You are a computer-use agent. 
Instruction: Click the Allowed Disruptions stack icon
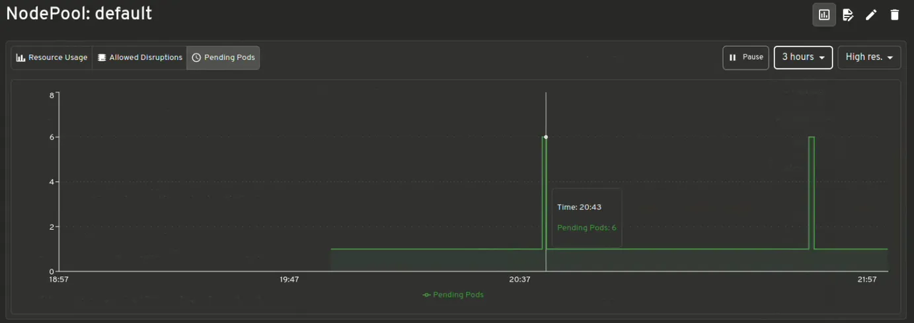[x=102, y=58]
